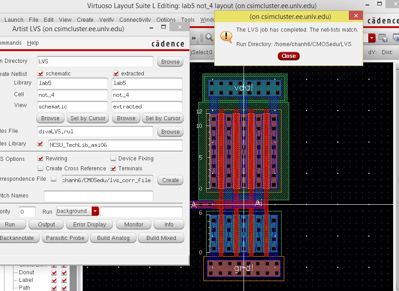Click the stacked windows icon in toolbar

[x=383, y=38]
